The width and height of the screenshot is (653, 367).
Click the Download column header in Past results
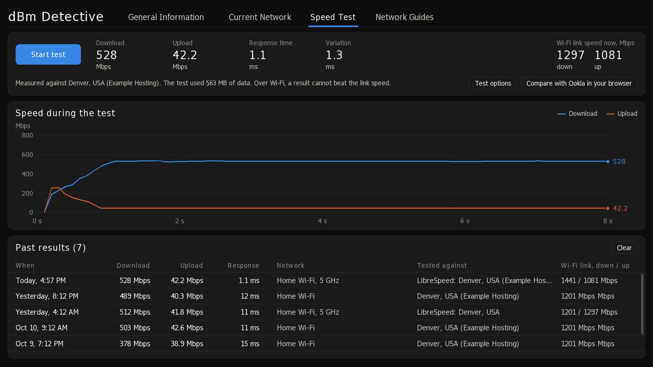click(x=133, y=265)
